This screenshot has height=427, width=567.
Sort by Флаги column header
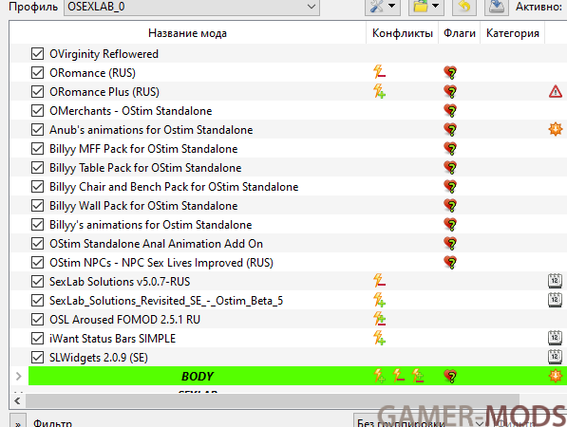tap(460, 33)
